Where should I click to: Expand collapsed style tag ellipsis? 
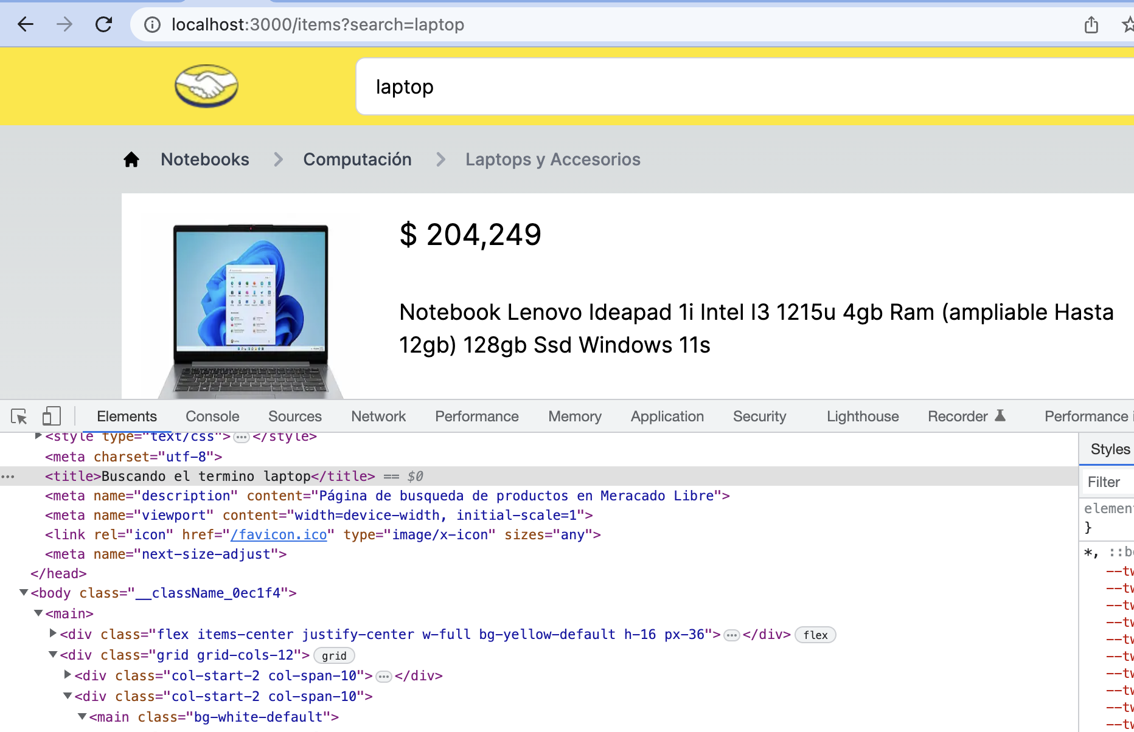[x=242, y=437]
